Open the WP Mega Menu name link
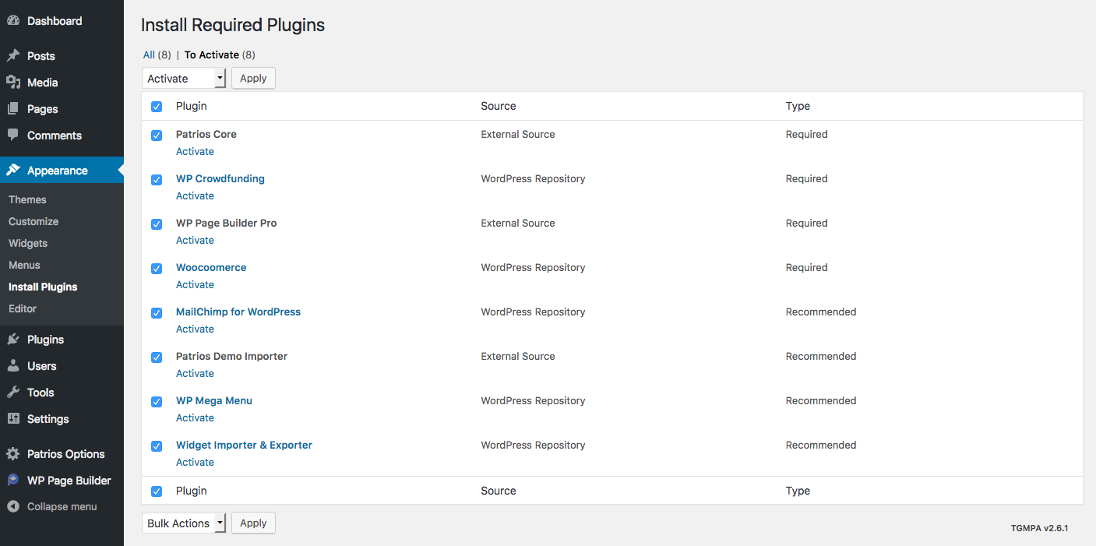This screenshot has width=1096, height=546. click(x=214, y=401)
